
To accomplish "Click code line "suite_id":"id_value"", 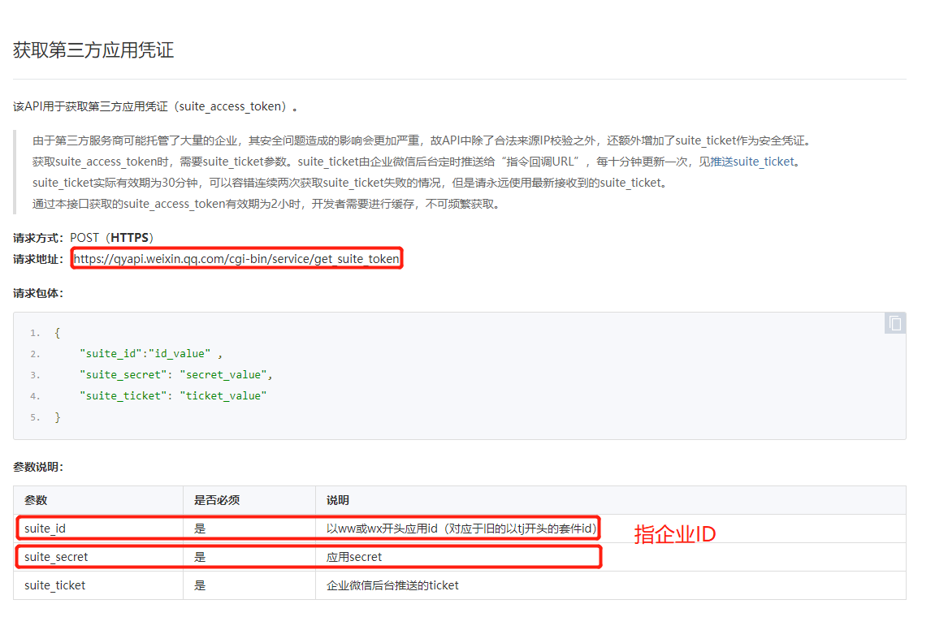I will coord(151,353).
